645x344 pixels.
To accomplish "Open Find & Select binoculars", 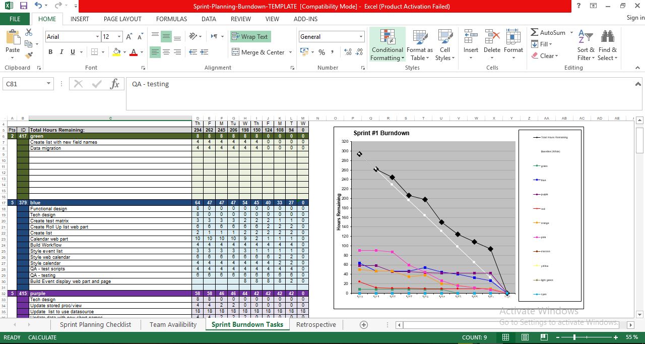I will click(608, 44).
